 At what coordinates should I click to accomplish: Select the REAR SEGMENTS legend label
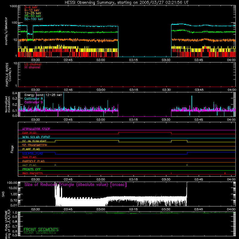40,233
